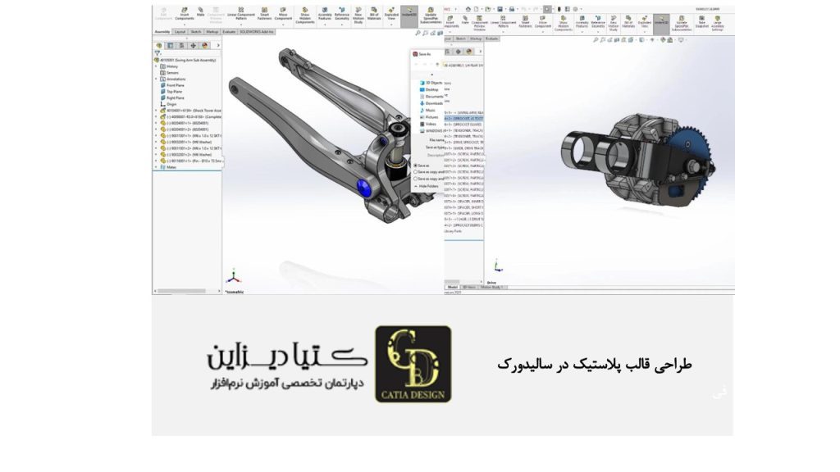Click the Catia Design gold logo

click(x=413, y=365)
